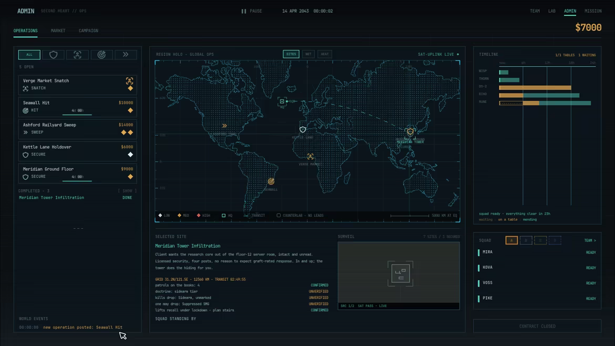Go to the TEAM section in top navigation
Viewport: 615px width, 346px height.
535,11
